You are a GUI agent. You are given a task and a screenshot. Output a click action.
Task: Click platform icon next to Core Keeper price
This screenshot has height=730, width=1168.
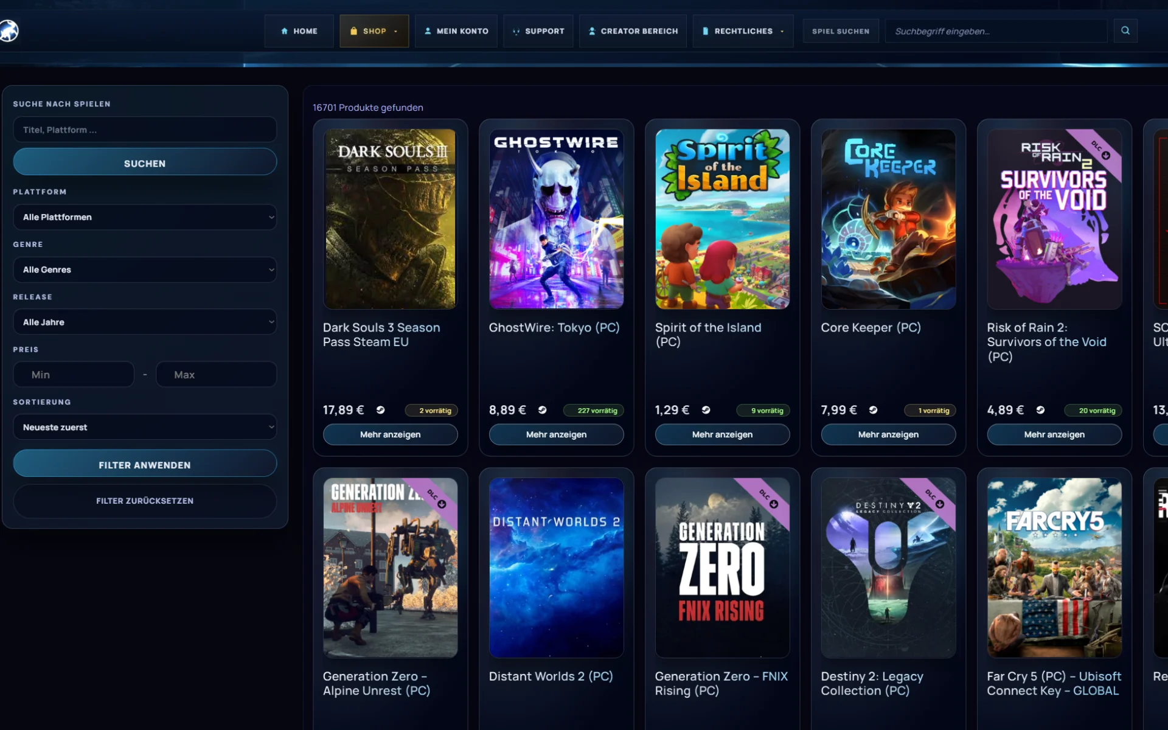click(x=873, y=410)
